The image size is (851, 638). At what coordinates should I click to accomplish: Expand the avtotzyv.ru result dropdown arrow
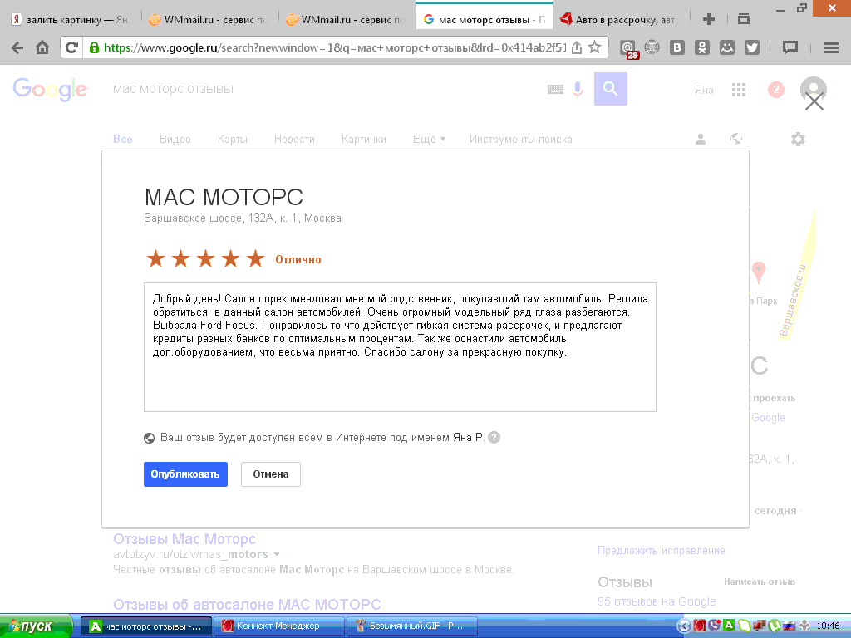pyautogui.click(x=277, y=554)
